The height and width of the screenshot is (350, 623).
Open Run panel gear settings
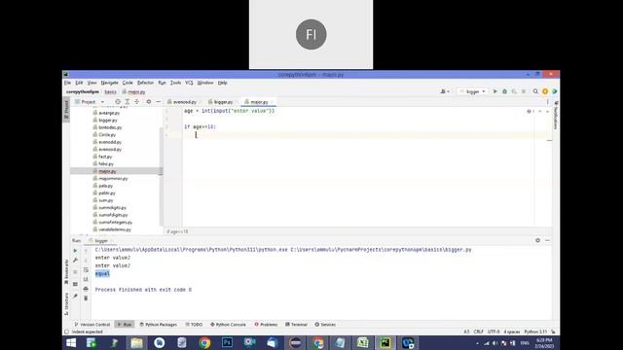[x=537, y=240]
